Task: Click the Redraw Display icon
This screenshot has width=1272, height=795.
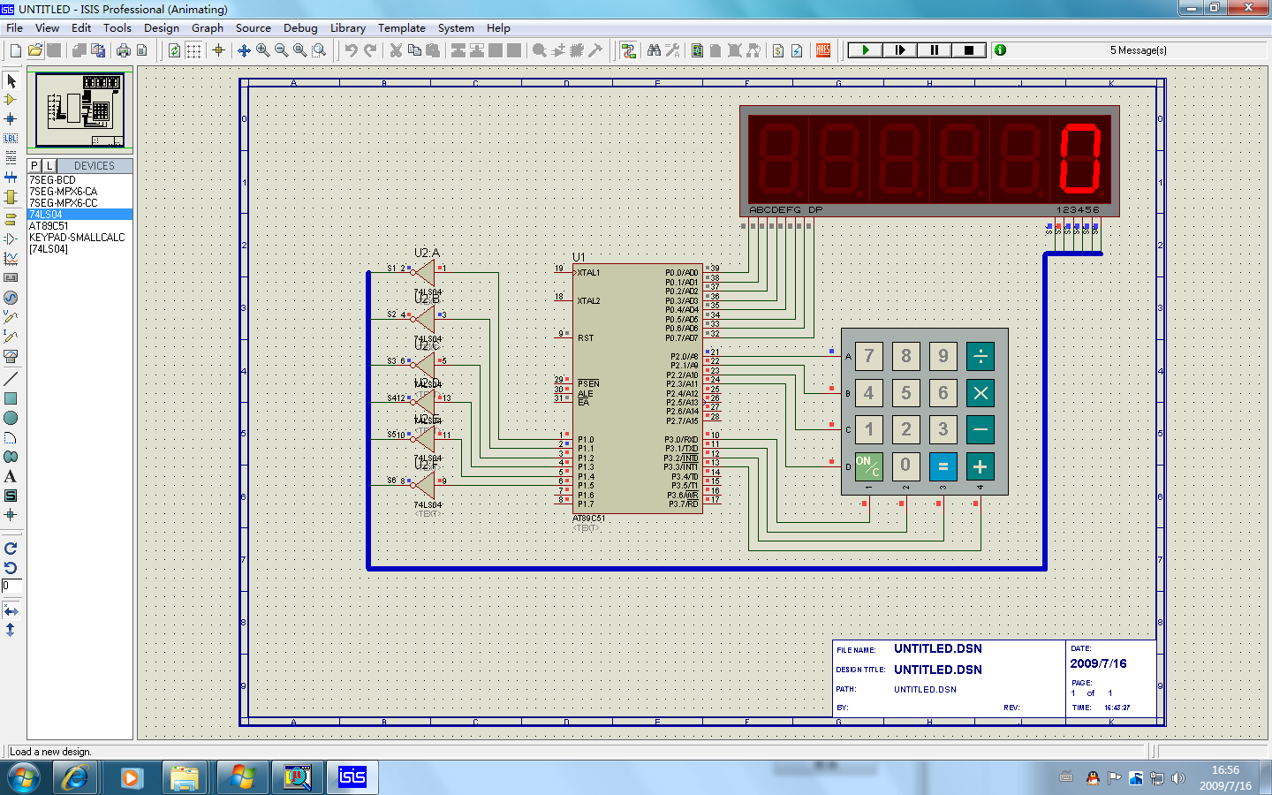Action: point(174,50)
